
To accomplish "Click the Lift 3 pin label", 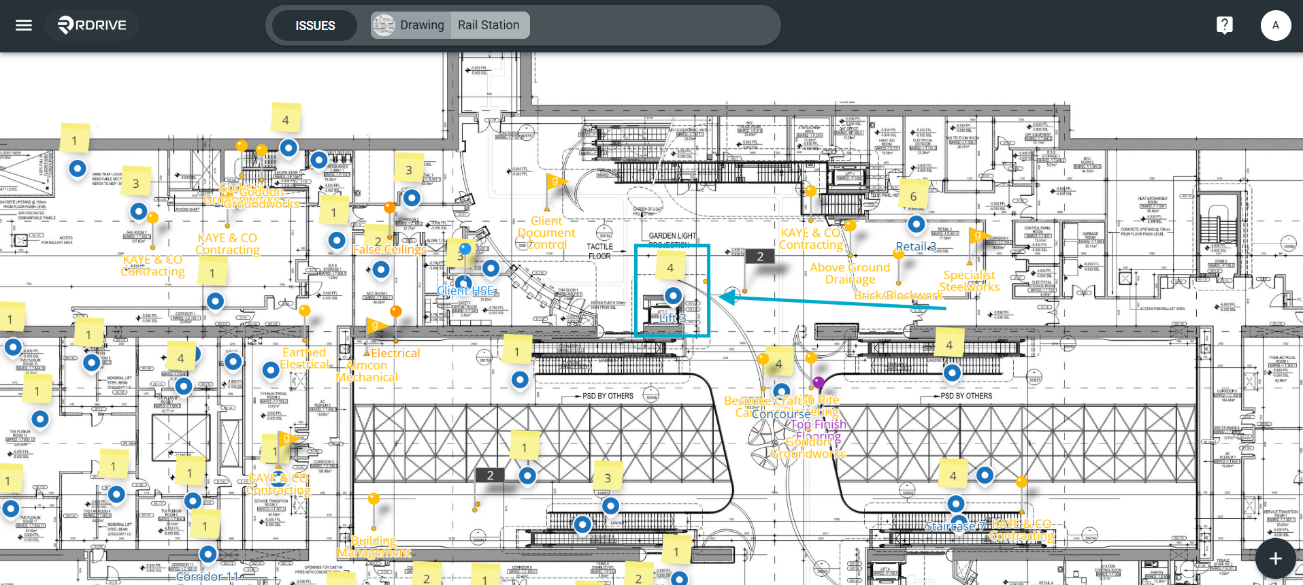I will [673, 318].
